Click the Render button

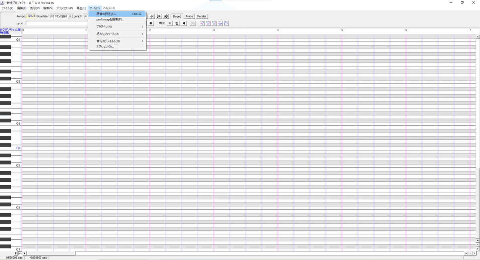(202, 16)
